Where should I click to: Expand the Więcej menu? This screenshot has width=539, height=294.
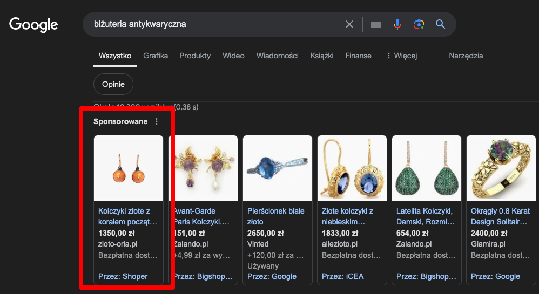402,56
